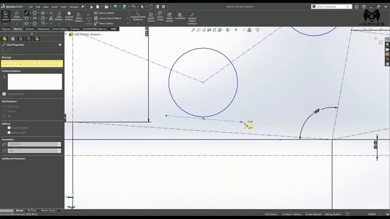Click the line angle parameter field
390x219 pixels.
[x=32, y=151]
